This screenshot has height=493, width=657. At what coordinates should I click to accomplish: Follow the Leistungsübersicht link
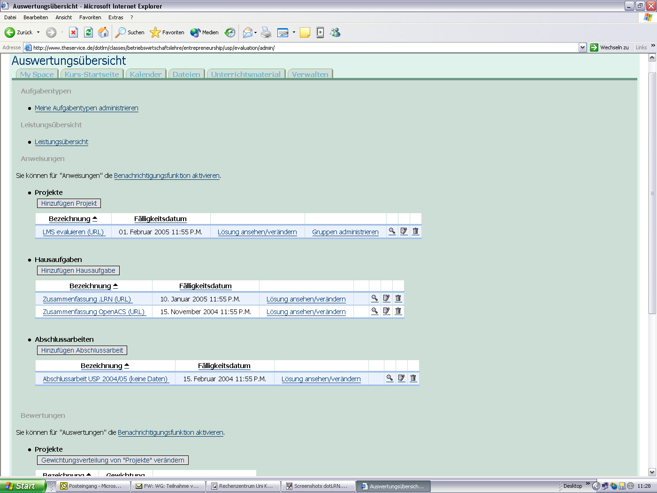pos(61,141)
